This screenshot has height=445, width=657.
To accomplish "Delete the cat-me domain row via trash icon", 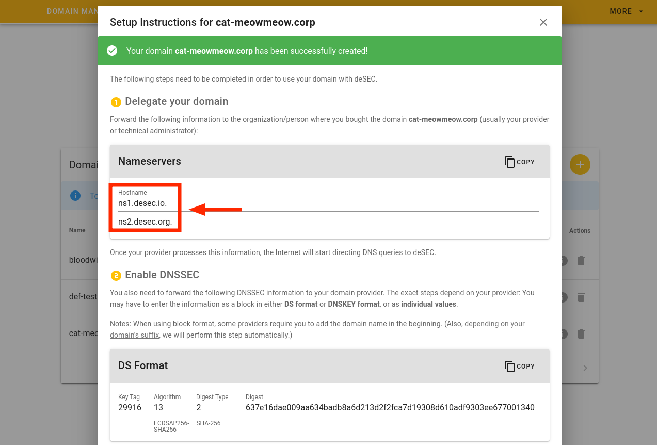I will pyautogui.click(x=581, y=334).
